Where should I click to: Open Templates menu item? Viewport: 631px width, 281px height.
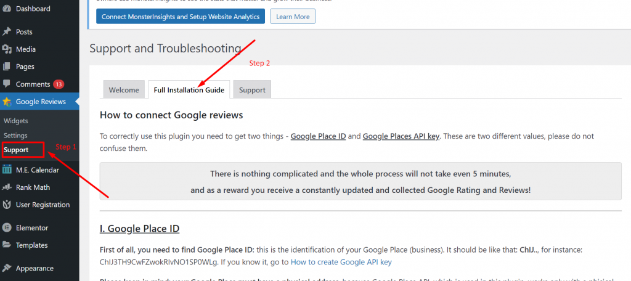click(x=32, y=245)
